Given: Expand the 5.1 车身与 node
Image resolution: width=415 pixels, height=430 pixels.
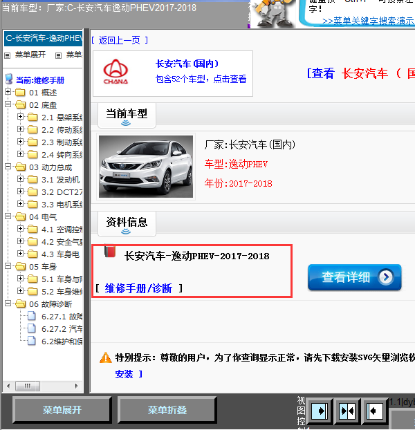Looking at the screenshot, I should click(x=20, y=279).
